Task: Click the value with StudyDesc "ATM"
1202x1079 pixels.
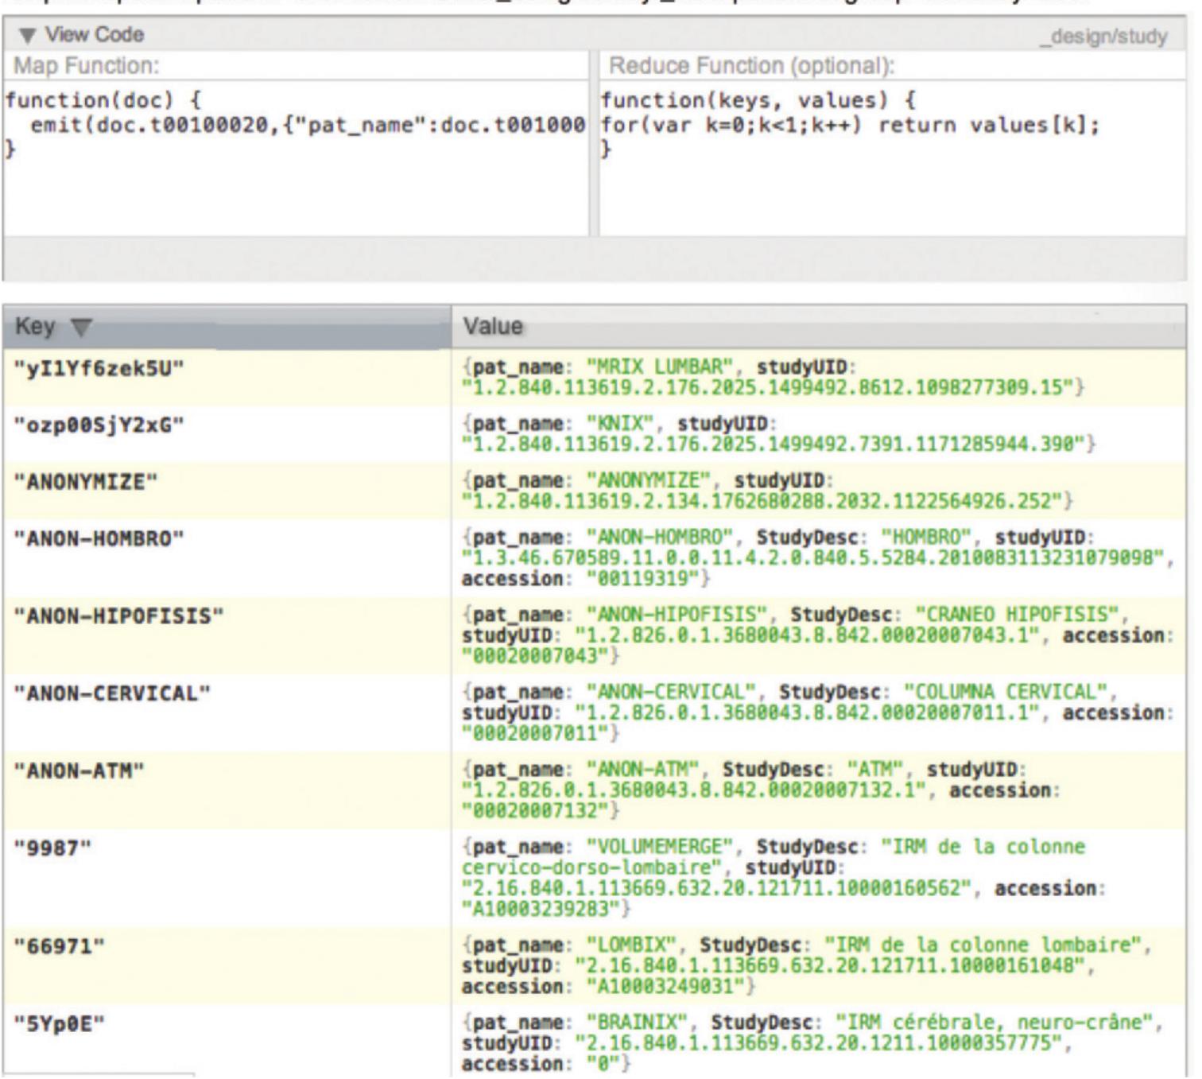Action: [770, 790]
